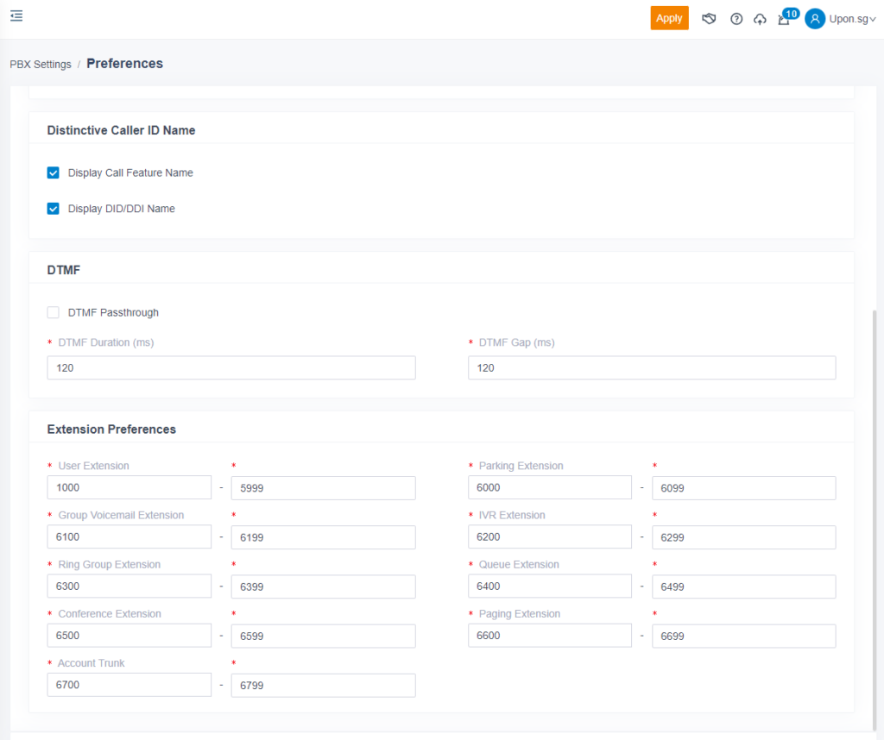Disable Display Call Feature Name
This screenshot has height=740, width=884.
[53, 172]
